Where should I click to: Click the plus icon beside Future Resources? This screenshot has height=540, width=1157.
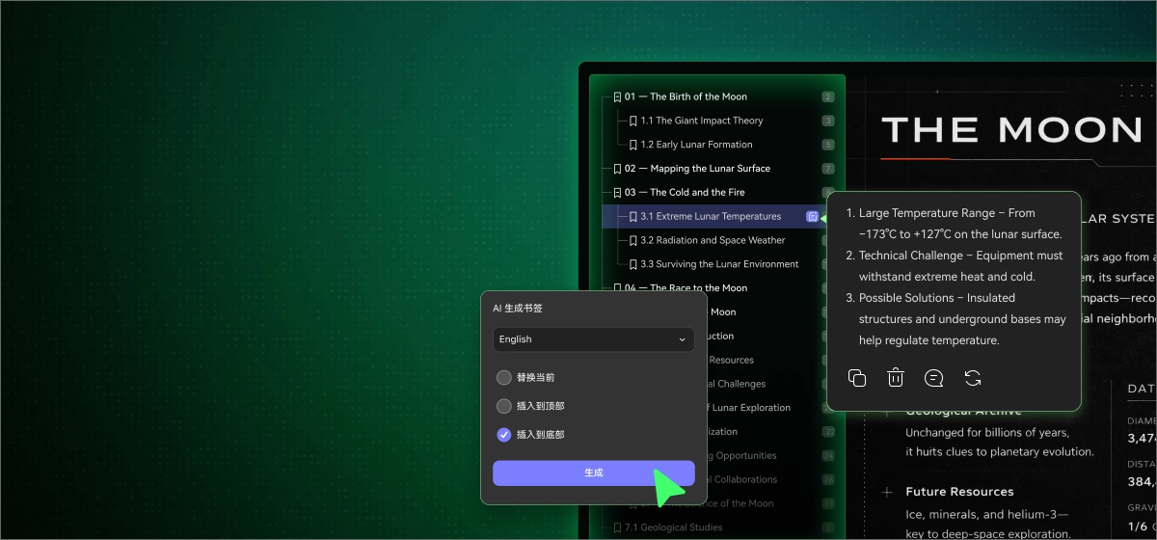(887, 493)
